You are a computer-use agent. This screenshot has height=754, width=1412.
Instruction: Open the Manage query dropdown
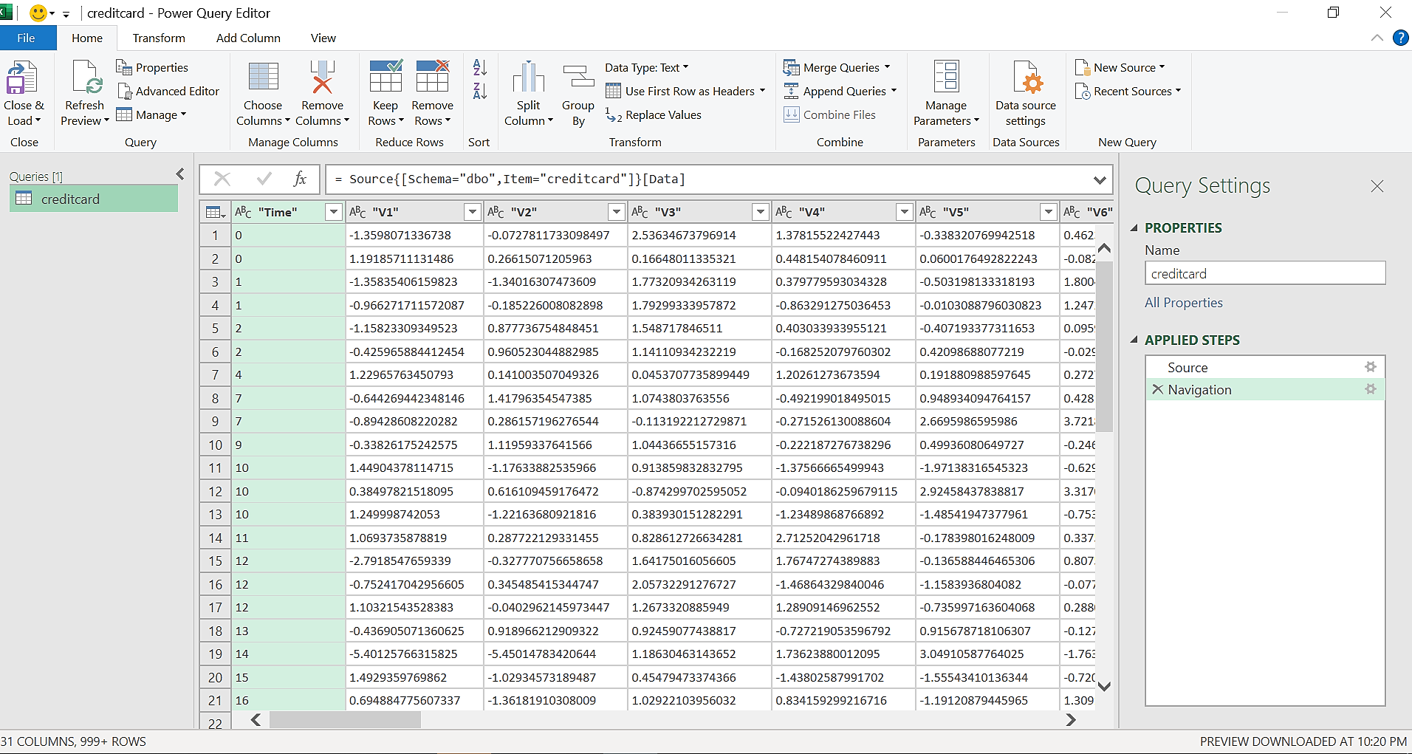(x=151, y=114)
